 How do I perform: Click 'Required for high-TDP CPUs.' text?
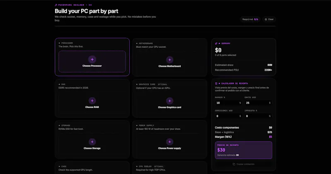[x=151, y=170]
